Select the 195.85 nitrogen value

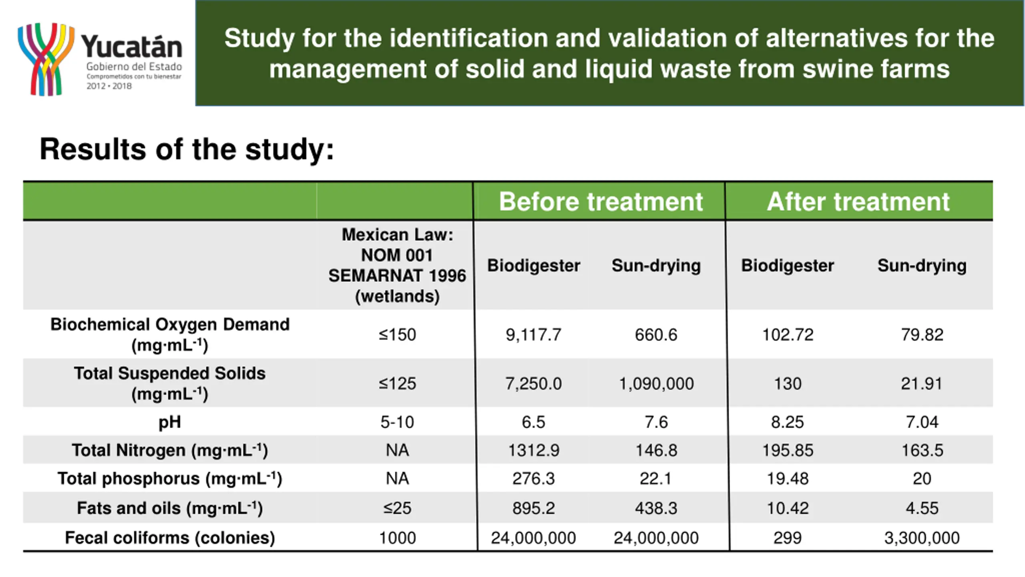(x=787, y=450)
